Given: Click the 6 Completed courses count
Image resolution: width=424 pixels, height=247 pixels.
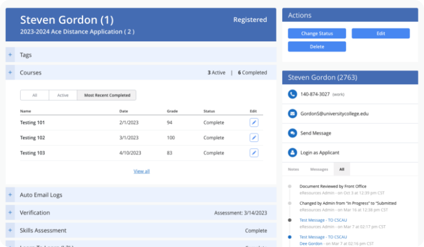Looking at the screenshot, I should (252, 73).
